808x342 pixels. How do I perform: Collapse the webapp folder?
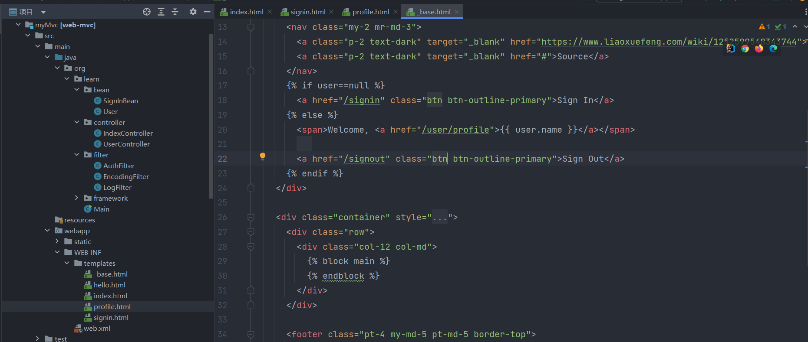coord(47,231)
